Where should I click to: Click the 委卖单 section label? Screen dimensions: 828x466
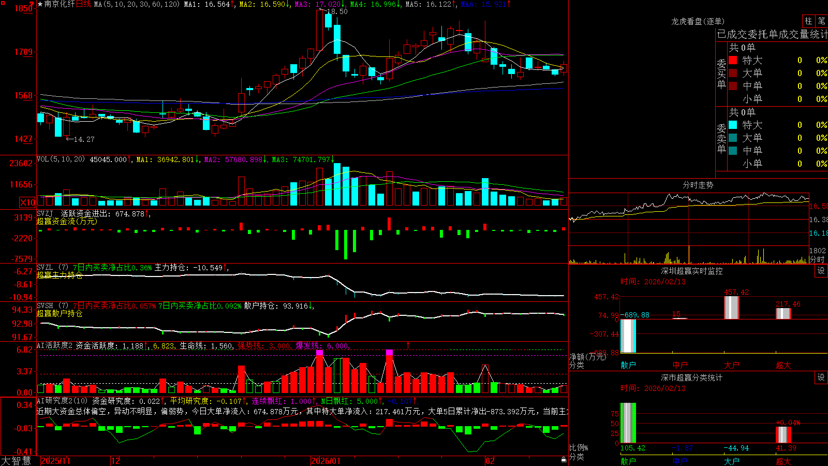click(721, 138)
